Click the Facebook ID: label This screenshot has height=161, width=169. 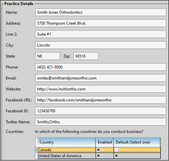pos(17,111)
